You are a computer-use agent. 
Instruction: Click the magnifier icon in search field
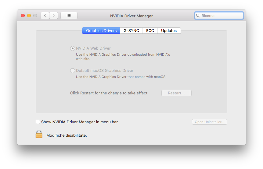[198, 16]
